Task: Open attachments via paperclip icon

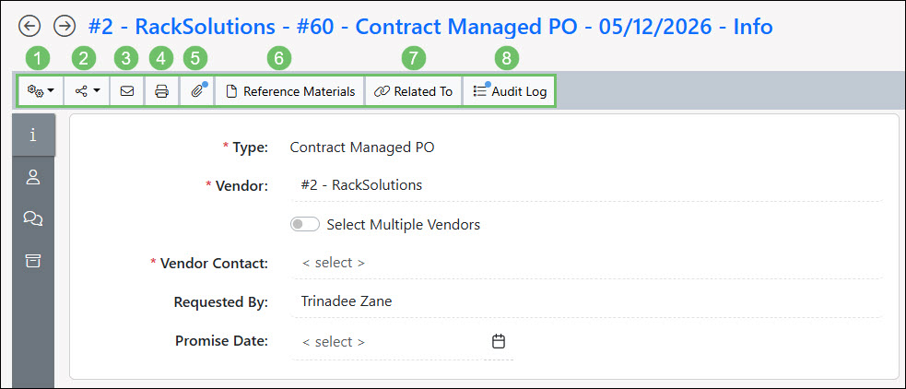Action: click(197, 90)
